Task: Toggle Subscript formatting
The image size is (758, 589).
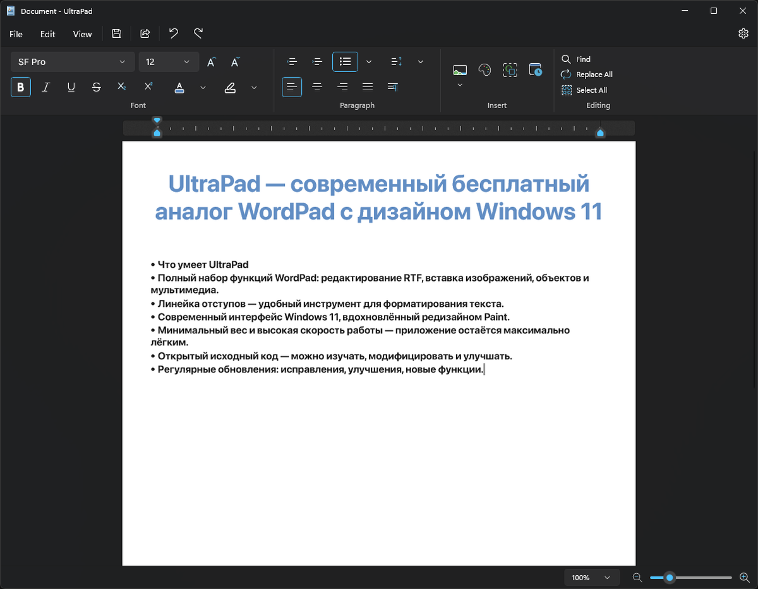Action: click(x=122, y=87)
